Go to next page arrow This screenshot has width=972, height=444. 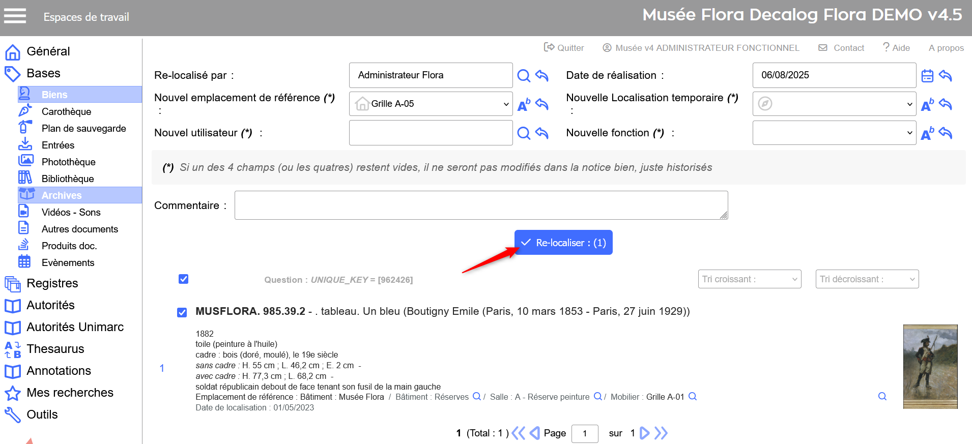644,433
